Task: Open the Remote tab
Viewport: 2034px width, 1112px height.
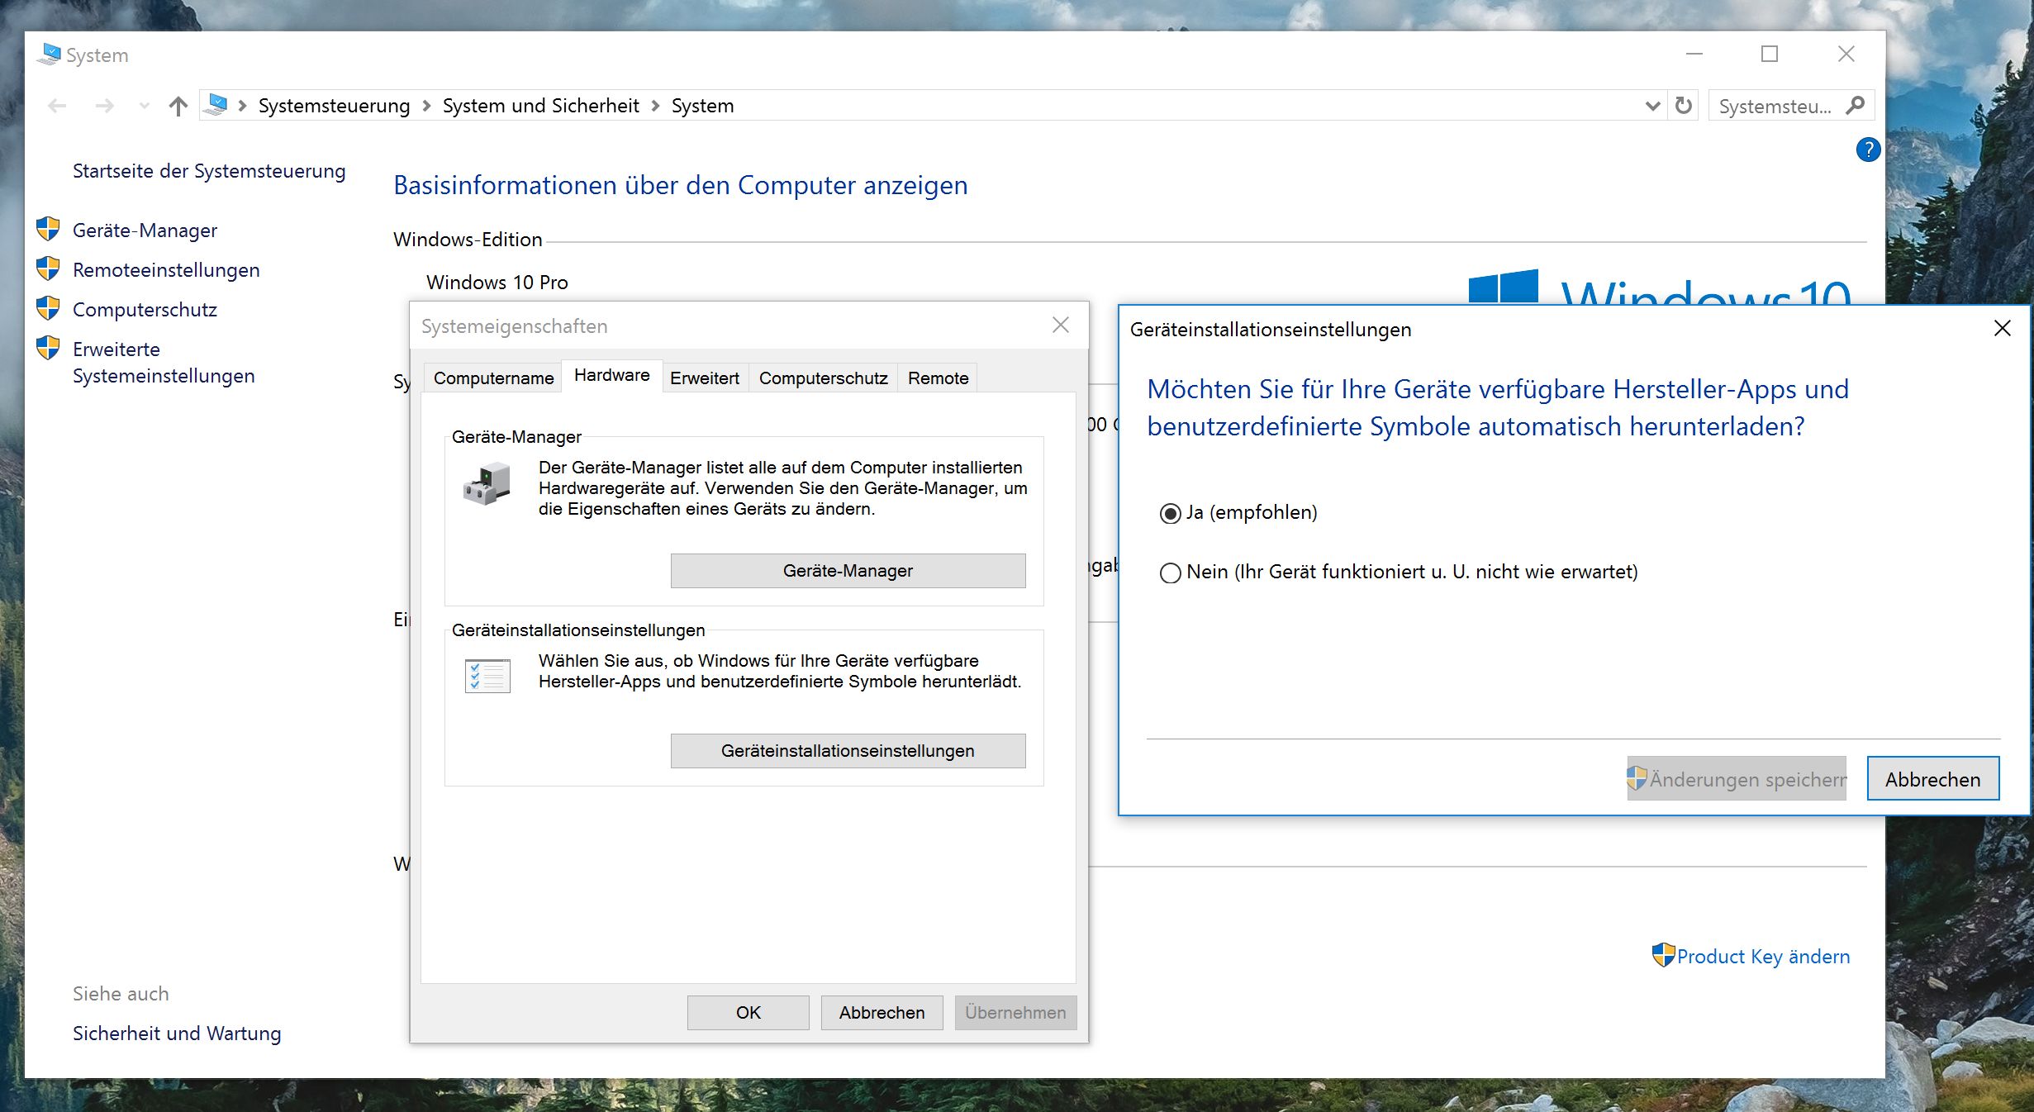Action: [938, 378]
